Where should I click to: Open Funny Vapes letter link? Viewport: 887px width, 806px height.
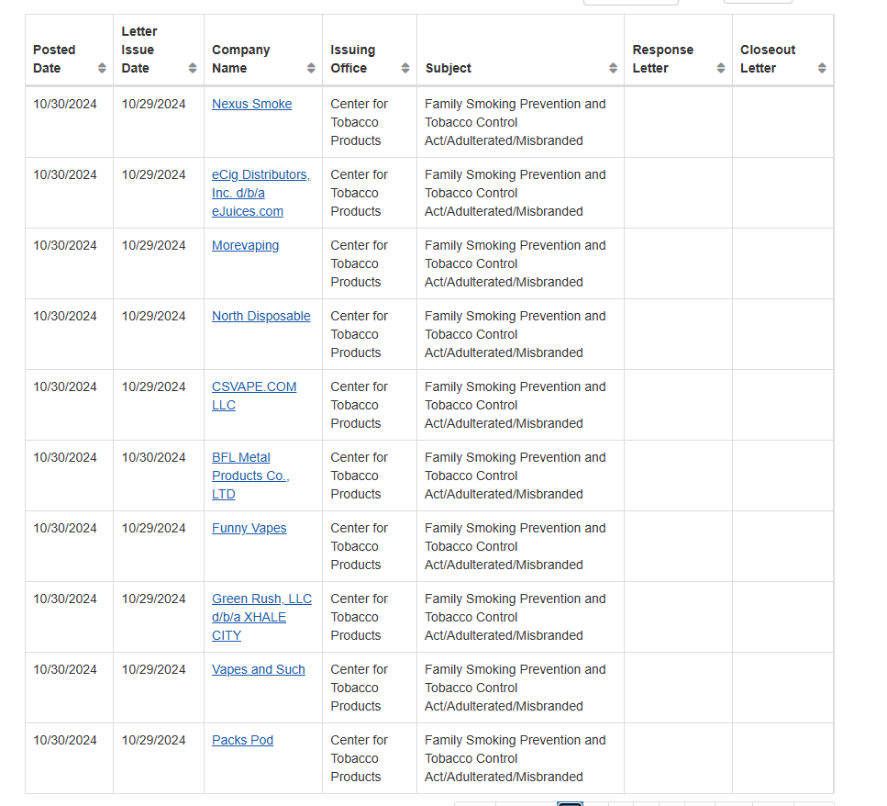click(249, 528)
